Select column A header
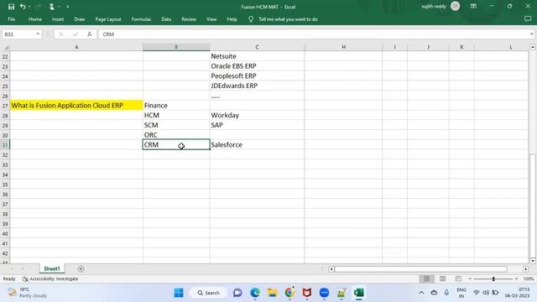This screenshot has height=302, width=537. (76, 47)
